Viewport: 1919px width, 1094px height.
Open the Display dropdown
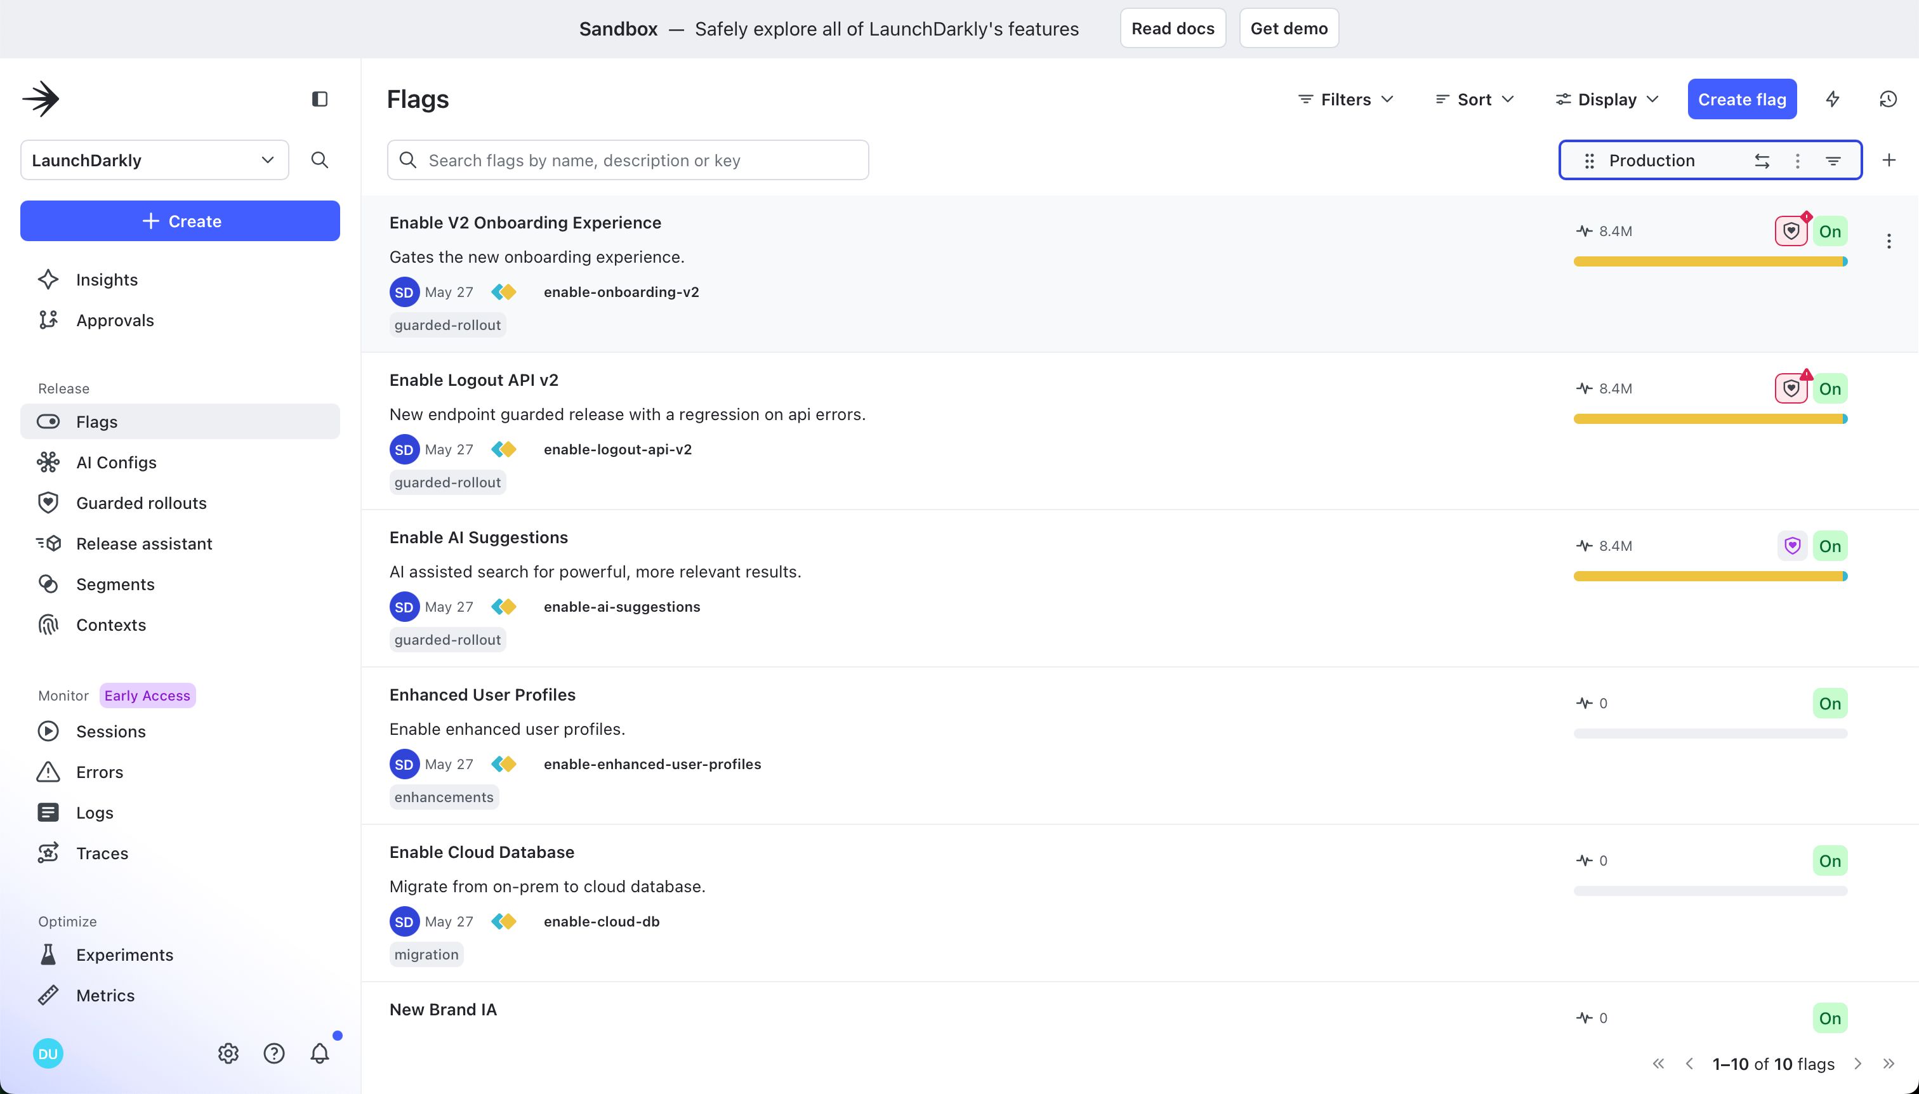pyautogui.click(x=1607, y=99)
